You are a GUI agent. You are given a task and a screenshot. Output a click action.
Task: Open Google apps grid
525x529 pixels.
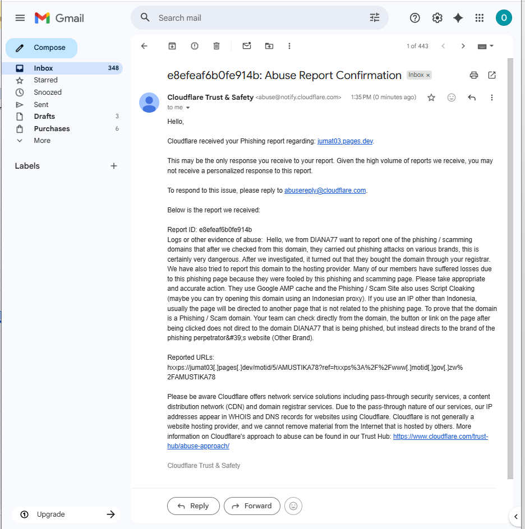click(x=480, y=18)
